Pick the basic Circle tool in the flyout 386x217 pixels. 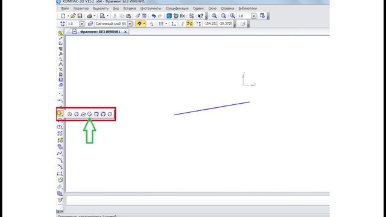pos(70,114)
